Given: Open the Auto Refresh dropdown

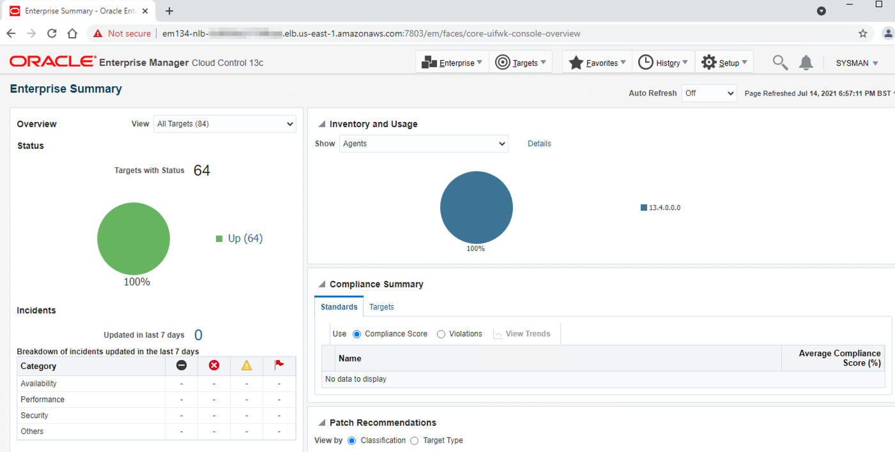Looking at the screenshot, I should coord(709,93).
